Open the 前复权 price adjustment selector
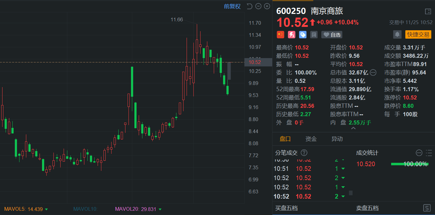This screenshot has height=215, width=435. 232,6
